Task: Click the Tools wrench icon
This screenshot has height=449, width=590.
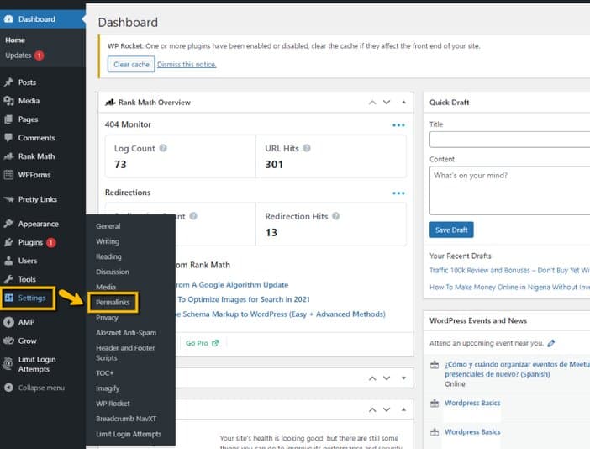Action: (x=8, y=279)
